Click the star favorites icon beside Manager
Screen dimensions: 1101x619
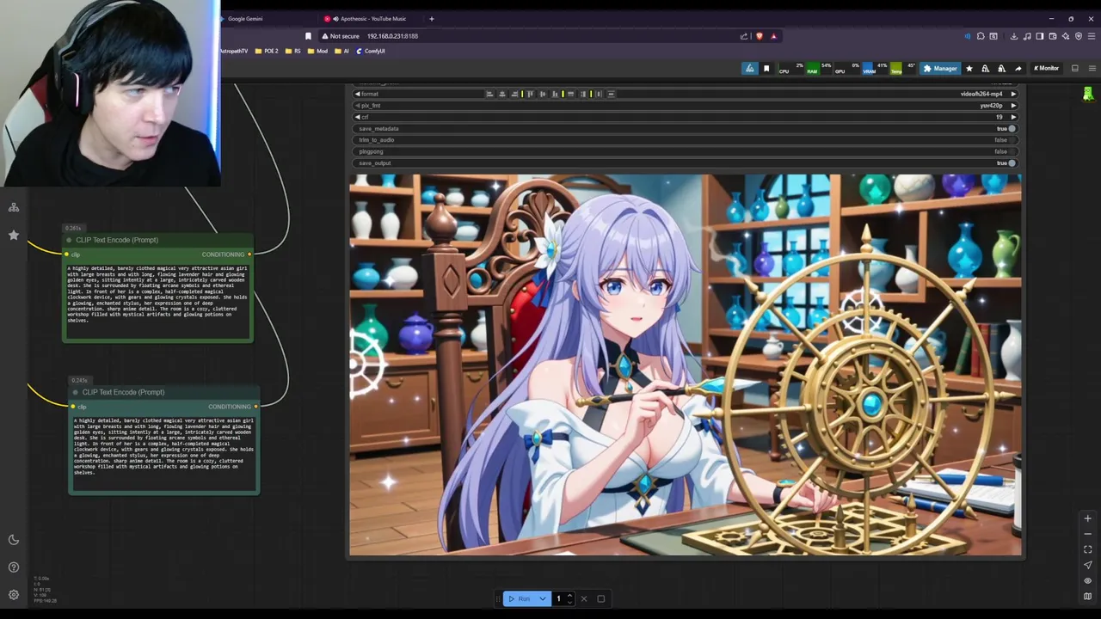coord(969,69)
